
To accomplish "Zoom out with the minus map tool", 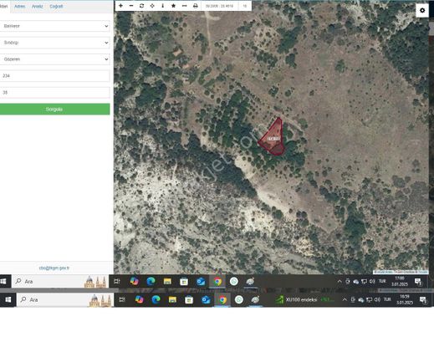I will tap(131, 6).
